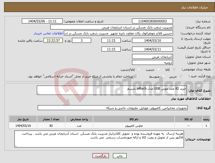Click the شهر محل تحویل field ارومیه
The width and height of the screenshot is (215, 163).
click(x=152, y=62)
